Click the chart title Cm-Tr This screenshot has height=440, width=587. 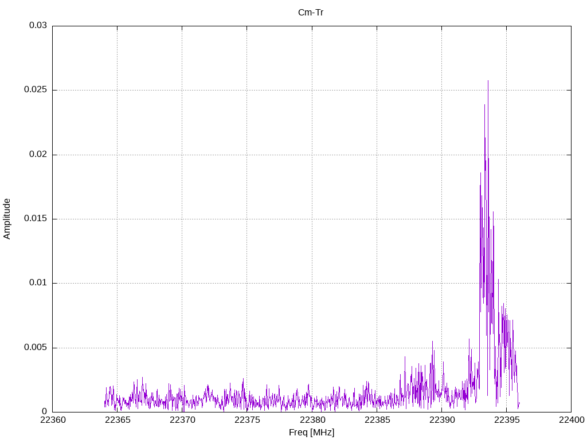(x=310, y=13)
